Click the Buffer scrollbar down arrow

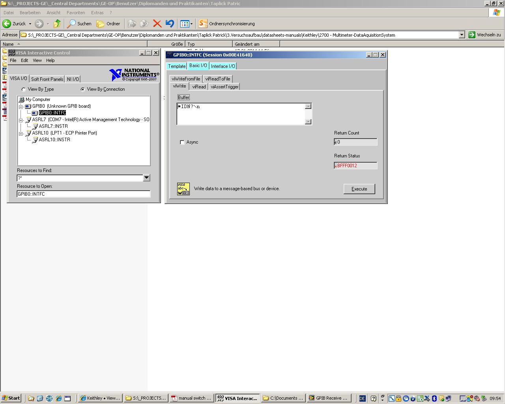(308, 122)
